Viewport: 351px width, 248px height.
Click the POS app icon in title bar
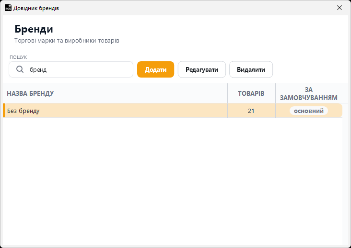click(x=8, y=8)
